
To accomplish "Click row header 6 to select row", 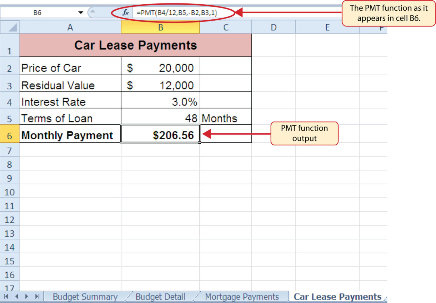I will (9, 135).
